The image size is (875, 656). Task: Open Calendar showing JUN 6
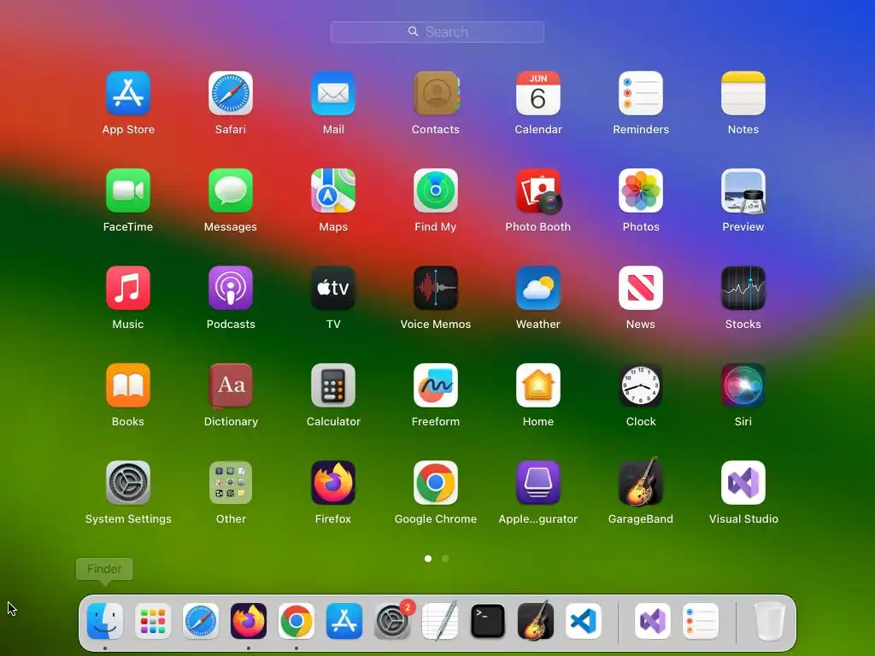tap(538, 93)
